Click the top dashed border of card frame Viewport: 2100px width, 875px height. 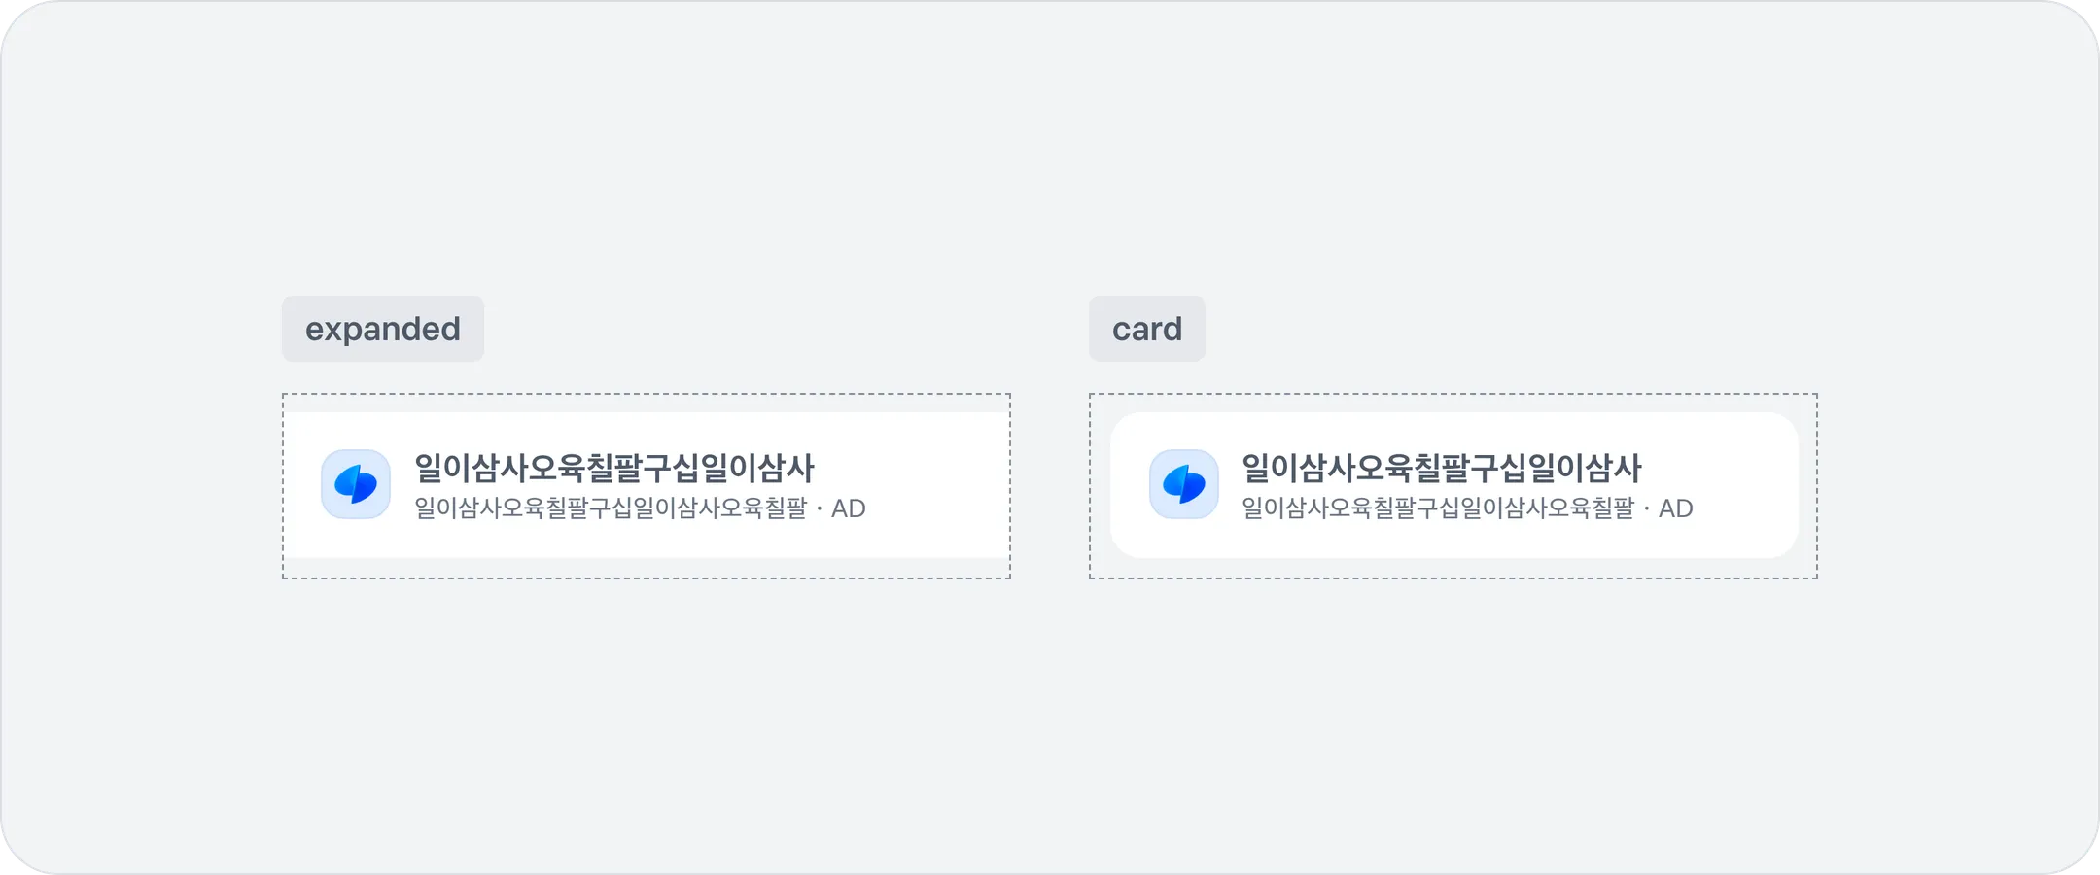pos(1453,394)
